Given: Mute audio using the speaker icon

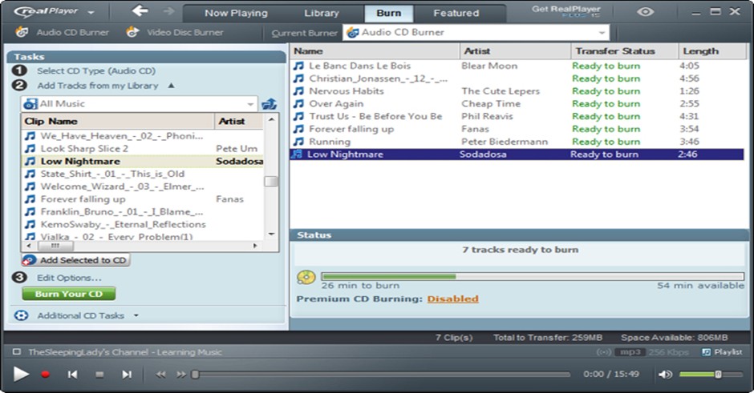Looking at the screenshot, I should [665, 374].
